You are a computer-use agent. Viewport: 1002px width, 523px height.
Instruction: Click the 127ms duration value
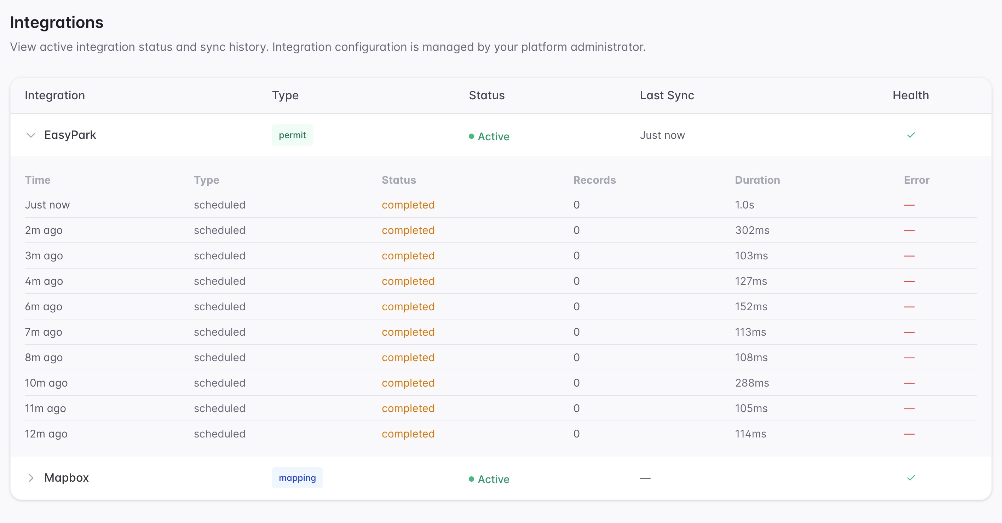tap(751, 281)
